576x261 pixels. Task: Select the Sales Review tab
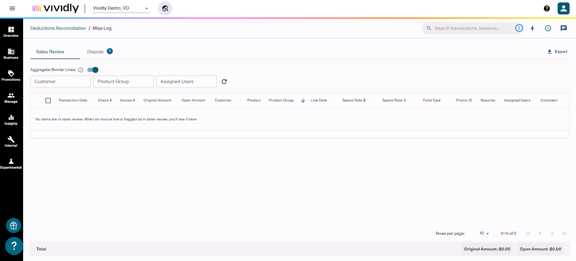point(50,52)
